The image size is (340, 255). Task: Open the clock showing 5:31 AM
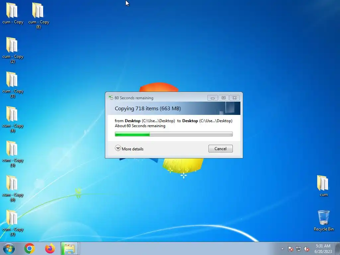tap(323, 248)
